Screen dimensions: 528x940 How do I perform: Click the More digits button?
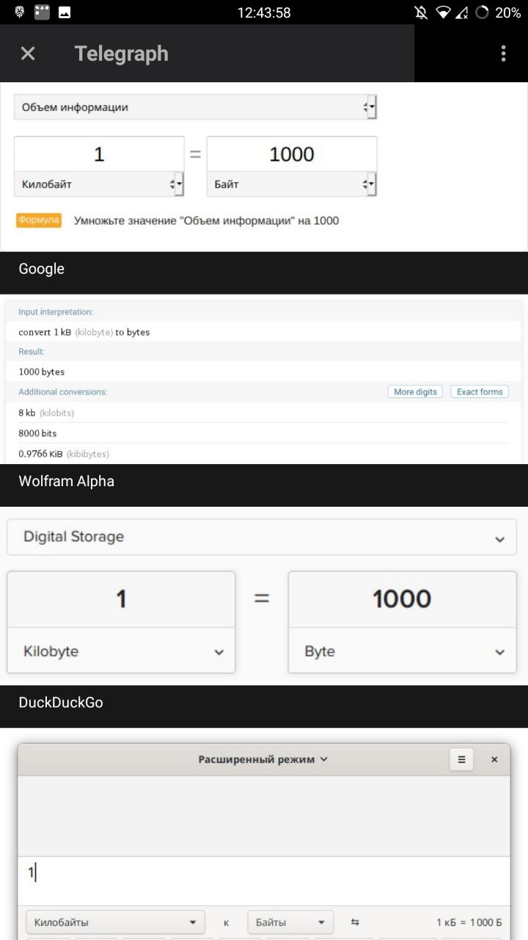(415, 392)
